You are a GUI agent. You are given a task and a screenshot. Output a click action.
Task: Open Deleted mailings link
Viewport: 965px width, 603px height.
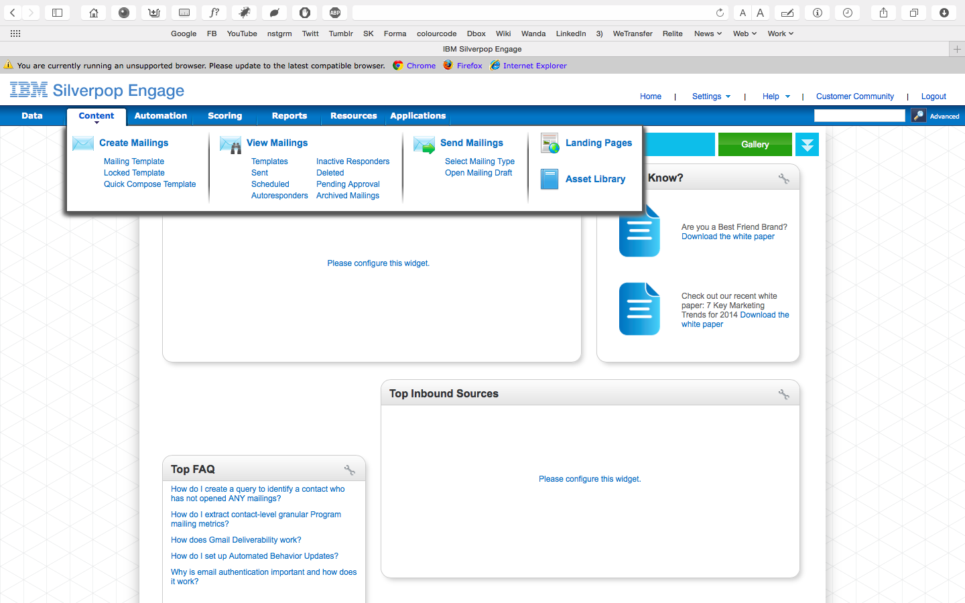(x=330, y=173)
